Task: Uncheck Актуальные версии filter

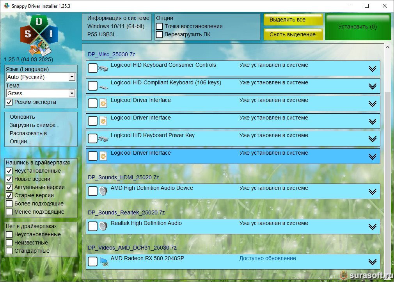Action: [9, 187]
